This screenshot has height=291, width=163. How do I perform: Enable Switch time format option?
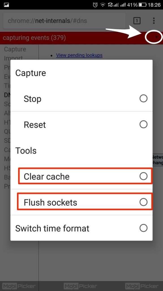143,228
